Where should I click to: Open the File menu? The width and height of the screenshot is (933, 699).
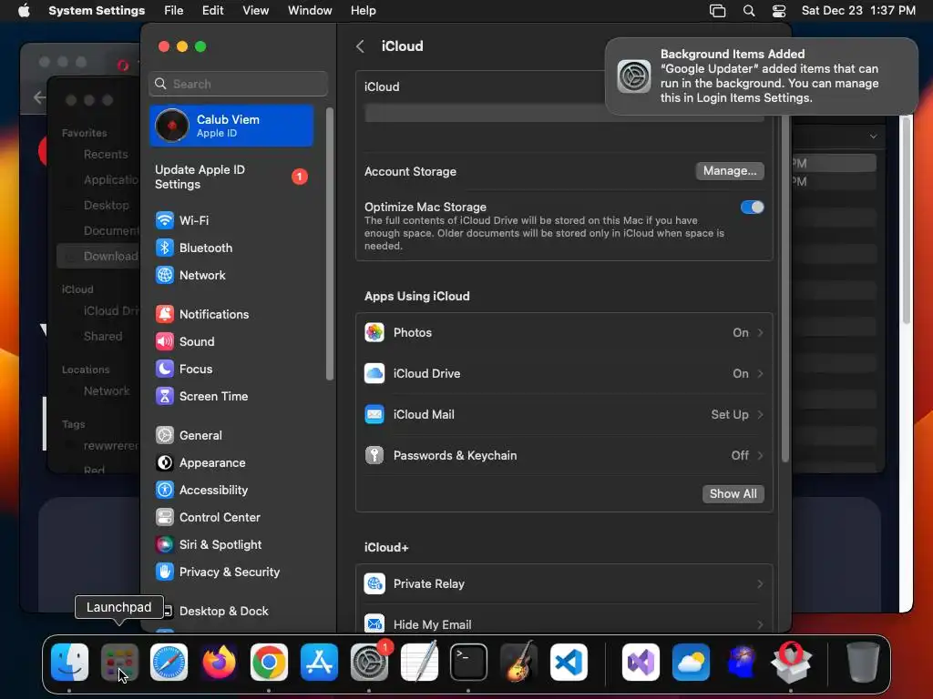pos(174,11)
